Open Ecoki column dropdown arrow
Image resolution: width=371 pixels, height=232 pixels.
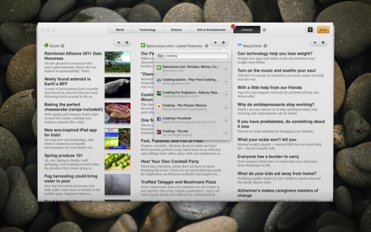tap(119, 43)
